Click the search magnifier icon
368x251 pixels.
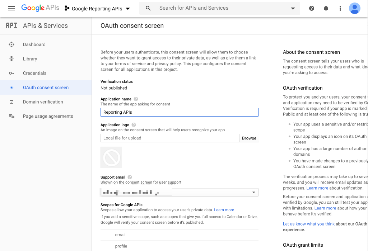pos(148,8)
